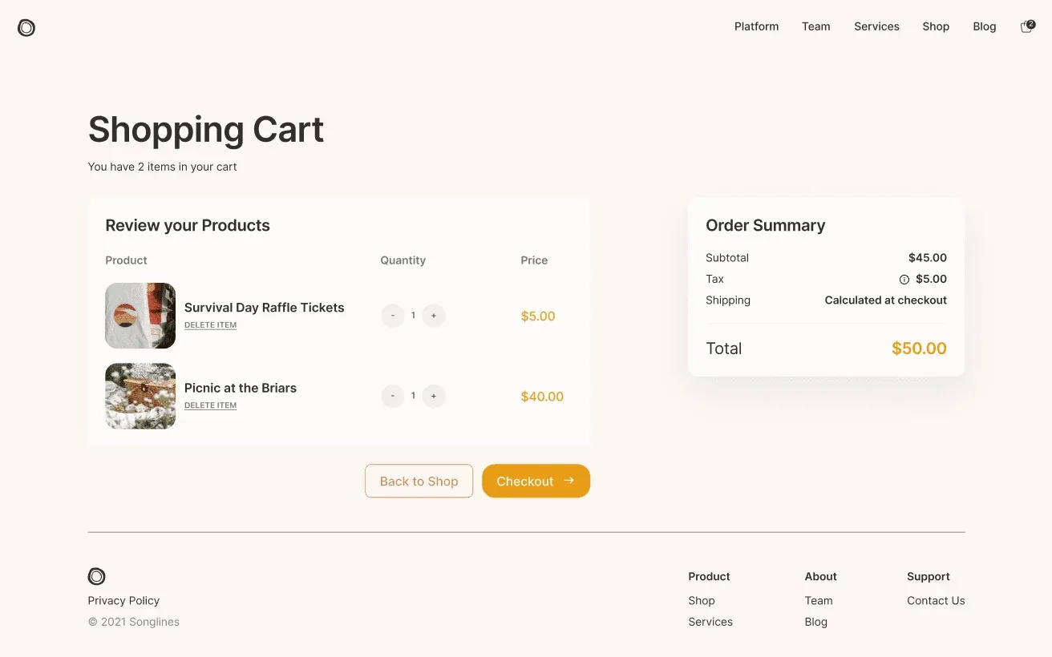Image resolution: width=1052 pixels, height=657 pixels.
Task: Click the Calculated at checkout shipping text
Action: click(886, 300)
